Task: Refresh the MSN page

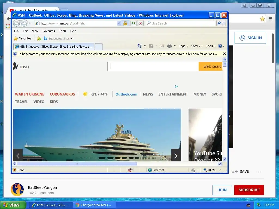Action: (134, 23)
